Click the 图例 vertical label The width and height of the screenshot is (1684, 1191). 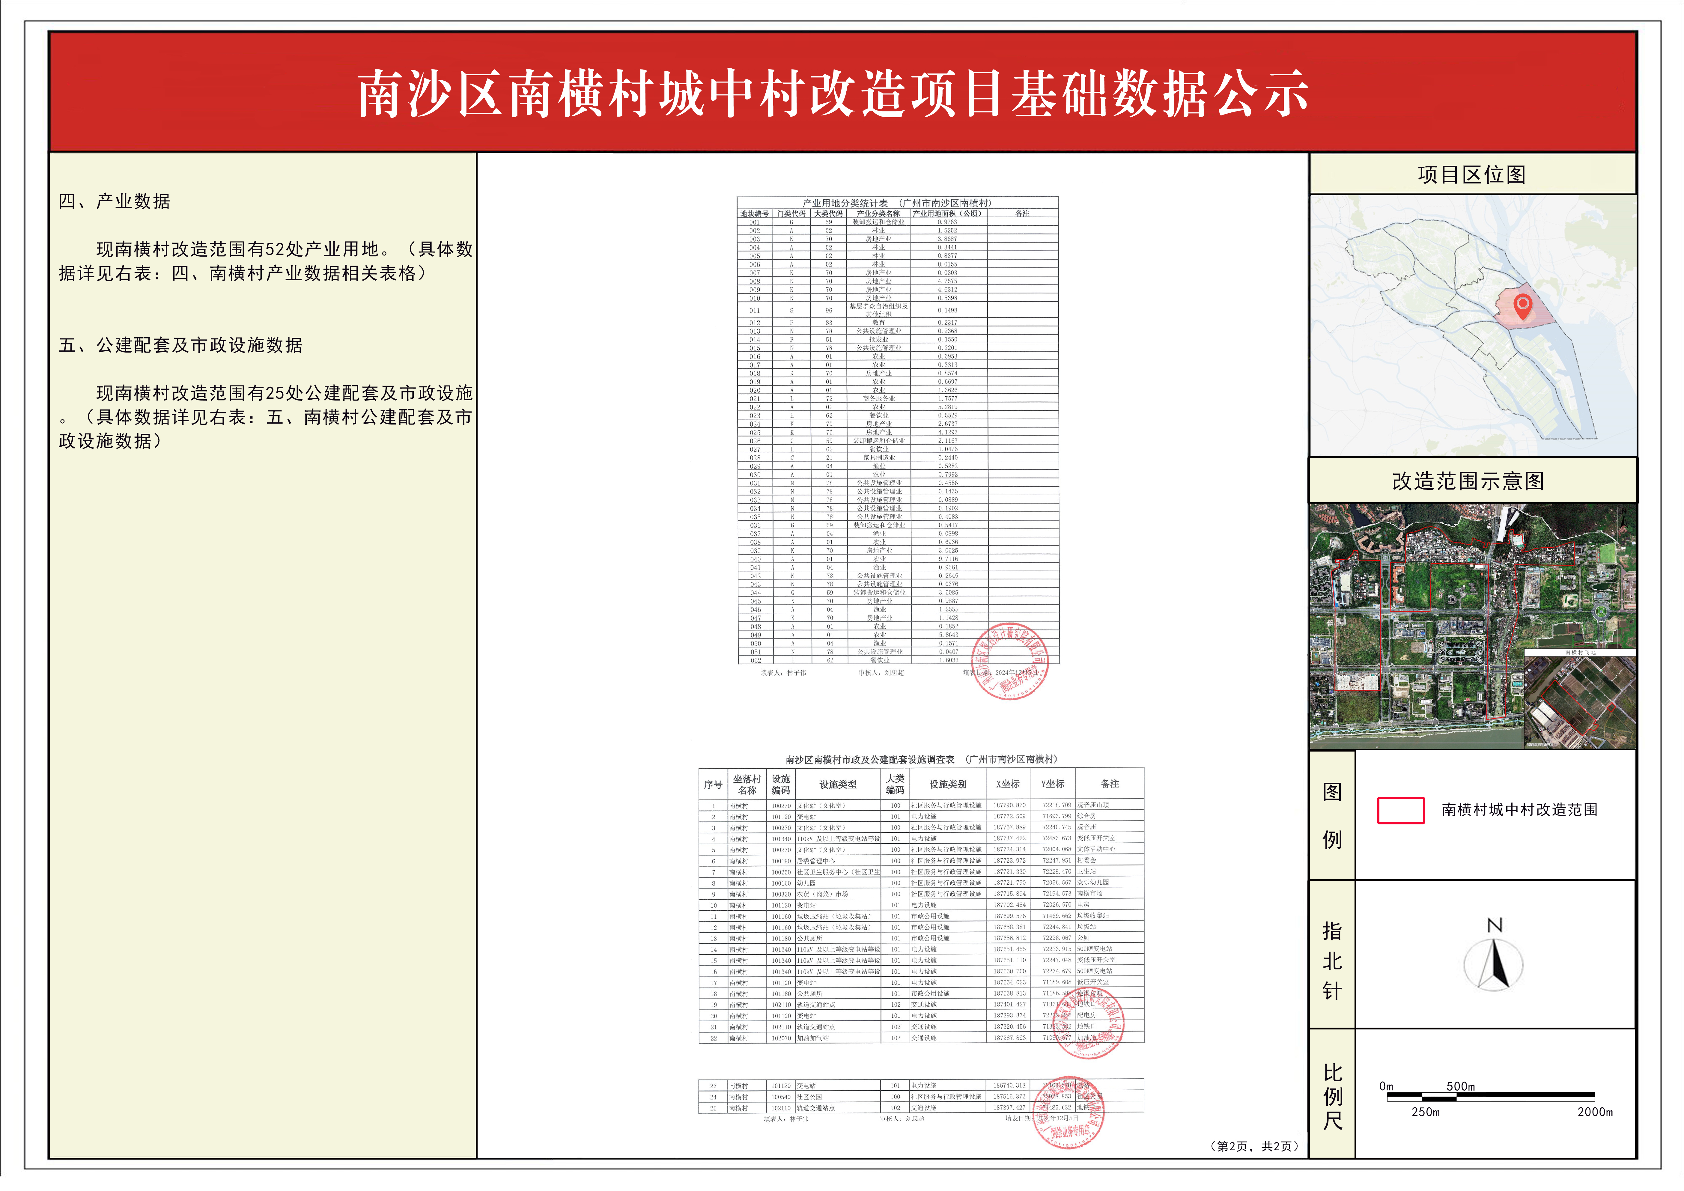click(x=1332, y=815)
